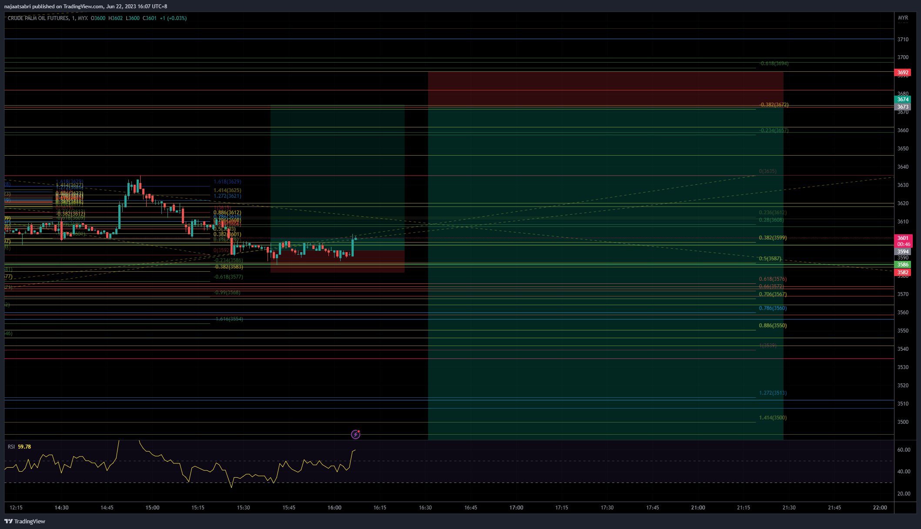Click the -0.99(3568) Fibonacci label
The height and width of the screenshot is (529, 921).
[x=227, y=293]
